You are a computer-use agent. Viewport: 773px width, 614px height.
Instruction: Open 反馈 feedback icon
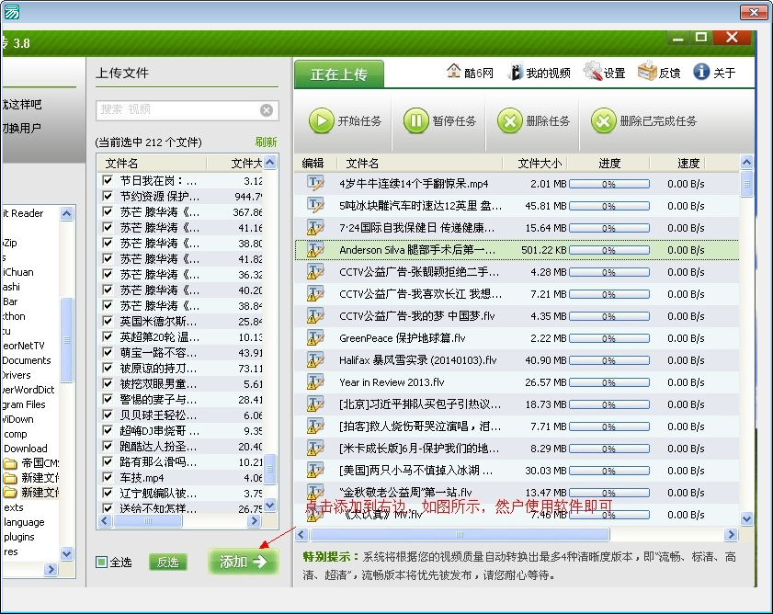(647, 72)
